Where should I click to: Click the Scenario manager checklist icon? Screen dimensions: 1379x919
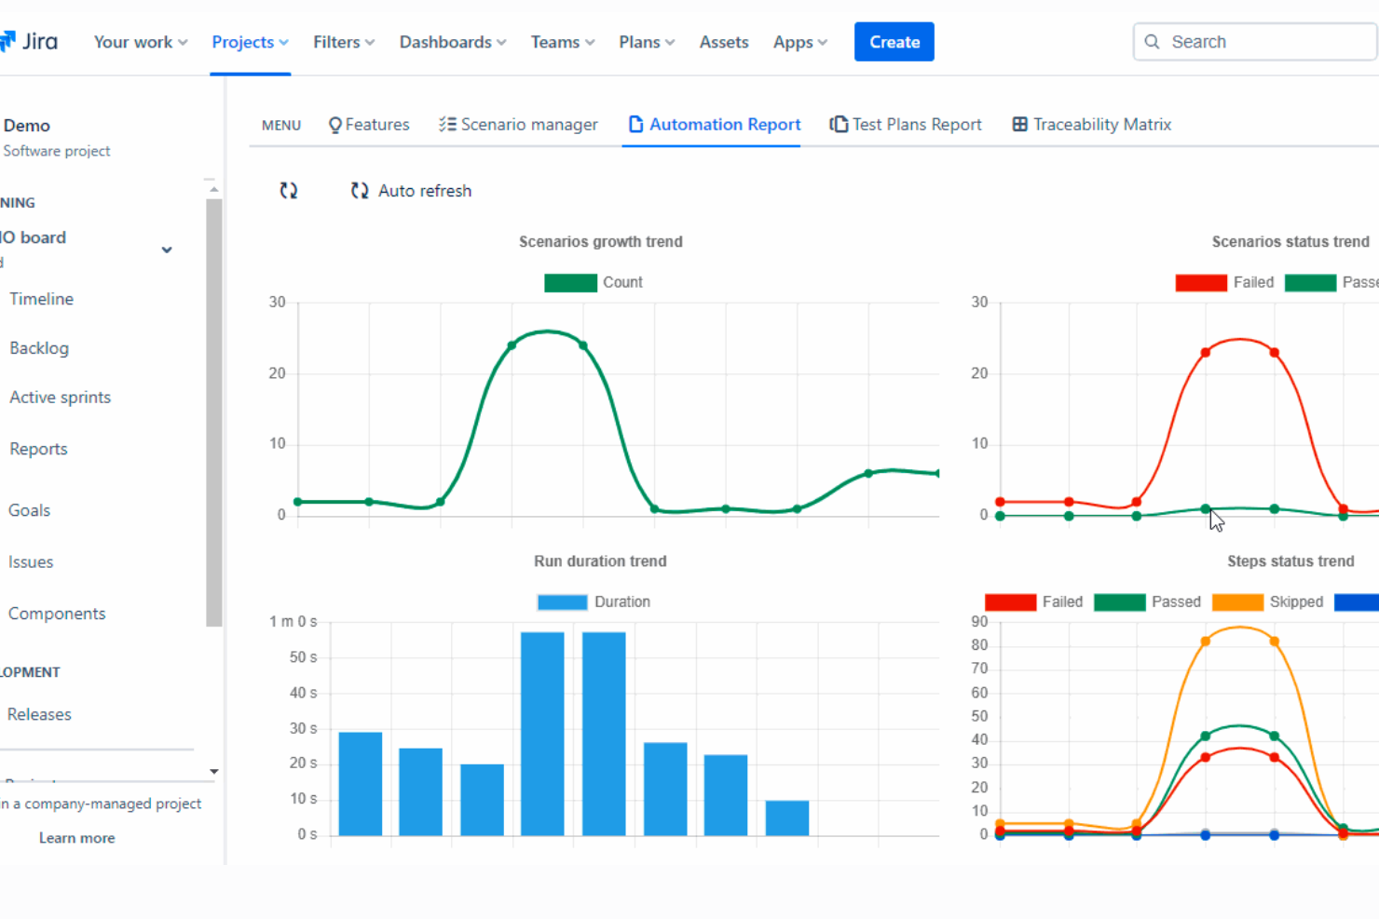click(446, 122)
